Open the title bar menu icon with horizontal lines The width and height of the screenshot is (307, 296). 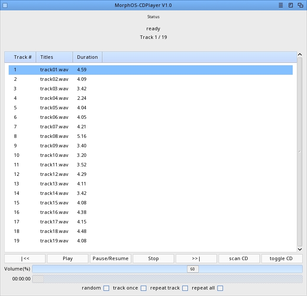click(281, 5)
